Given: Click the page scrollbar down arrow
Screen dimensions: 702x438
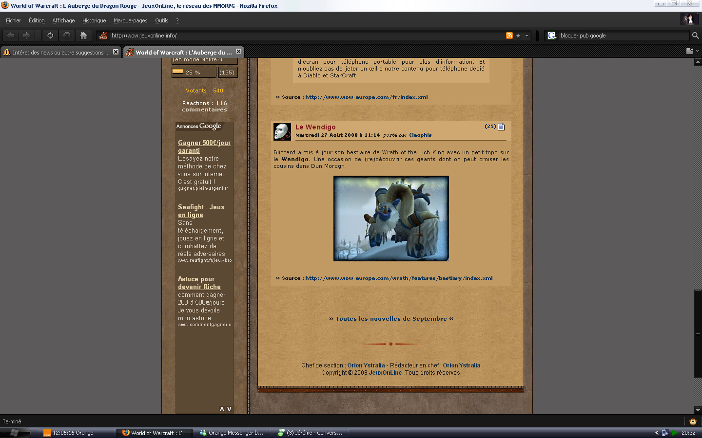Looking at the screenshot, I should 698,410.
